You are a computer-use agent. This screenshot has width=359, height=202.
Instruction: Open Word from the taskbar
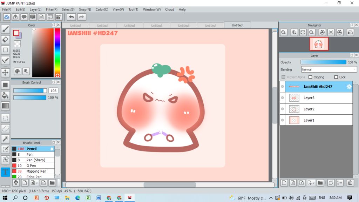pos(99,198)
